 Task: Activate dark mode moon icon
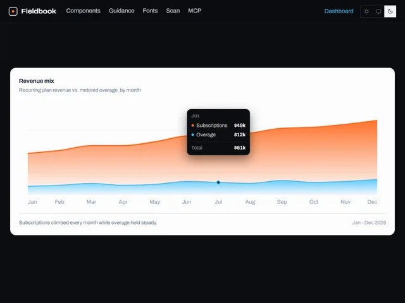point(390,11)
